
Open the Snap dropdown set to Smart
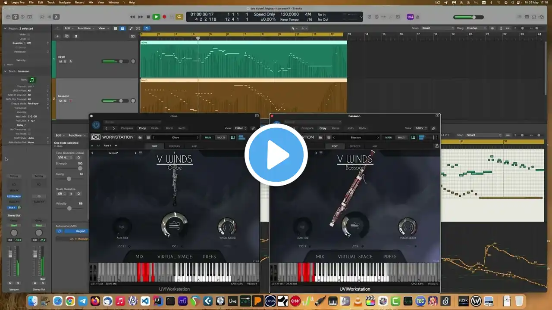pos(438,28)
